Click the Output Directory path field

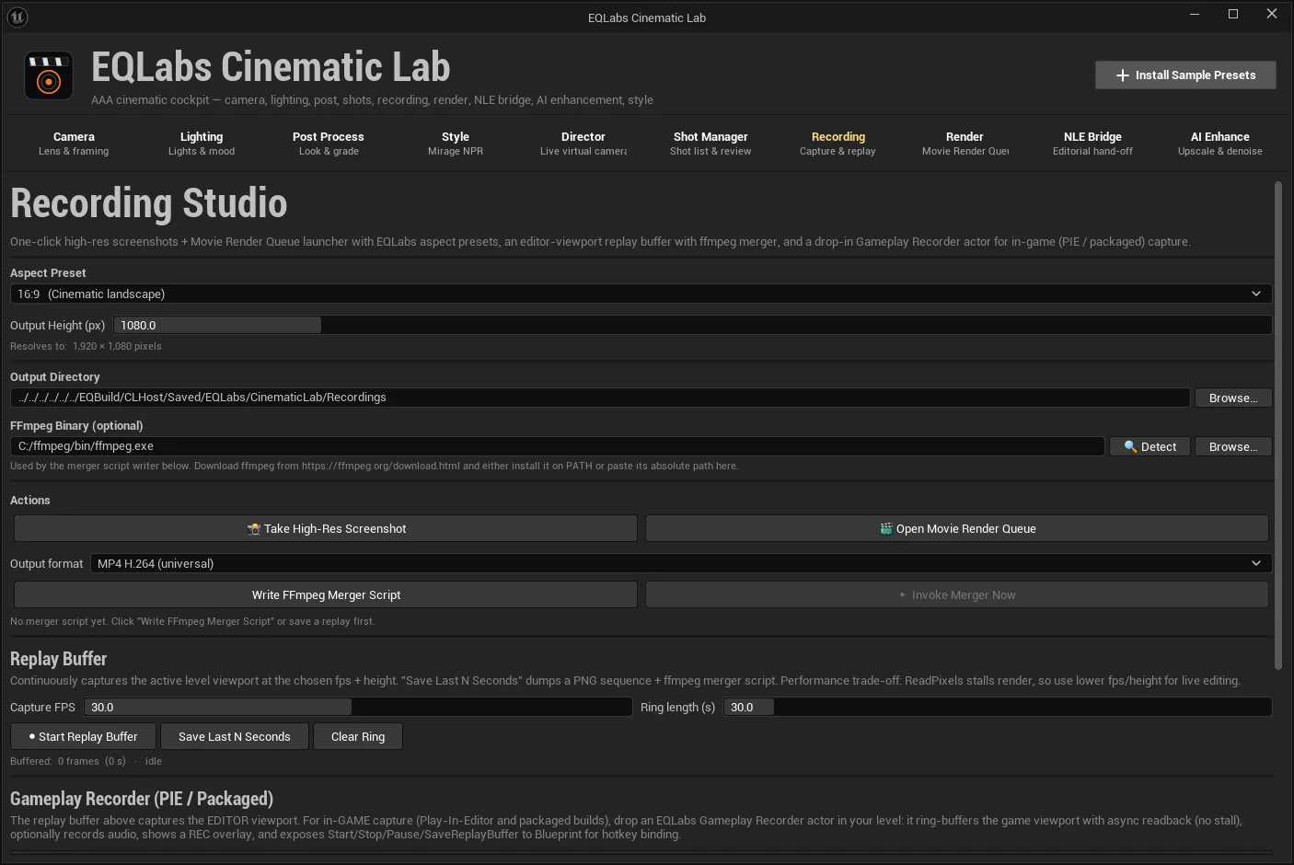pyautogui.click(x=600, y=398)
